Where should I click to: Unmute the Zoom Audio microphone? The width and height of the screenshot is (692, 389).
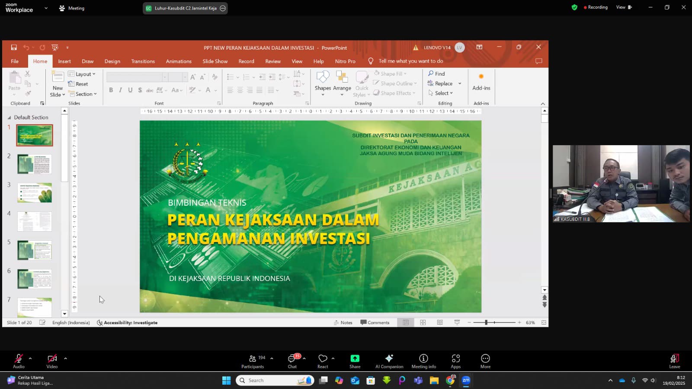point(19,361)
